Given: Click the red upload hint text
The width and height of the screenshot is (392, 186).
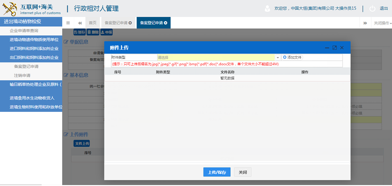Looking at the screenshot, I should pyautogui.click(x=195, y=64).
